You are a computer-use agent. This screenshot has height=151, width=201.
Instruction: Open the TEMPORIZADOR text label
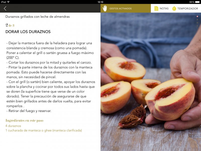(x=188, y=9)
